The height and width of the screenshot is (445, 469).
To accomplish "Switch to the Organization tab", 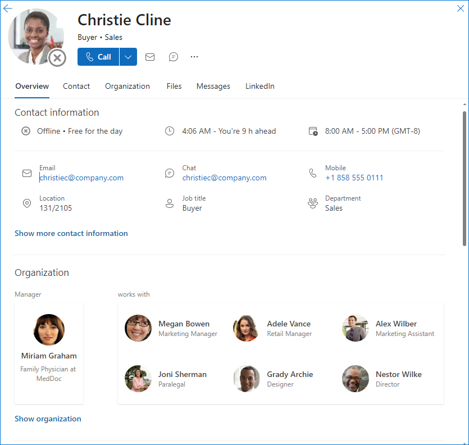I will coord(128,86).
